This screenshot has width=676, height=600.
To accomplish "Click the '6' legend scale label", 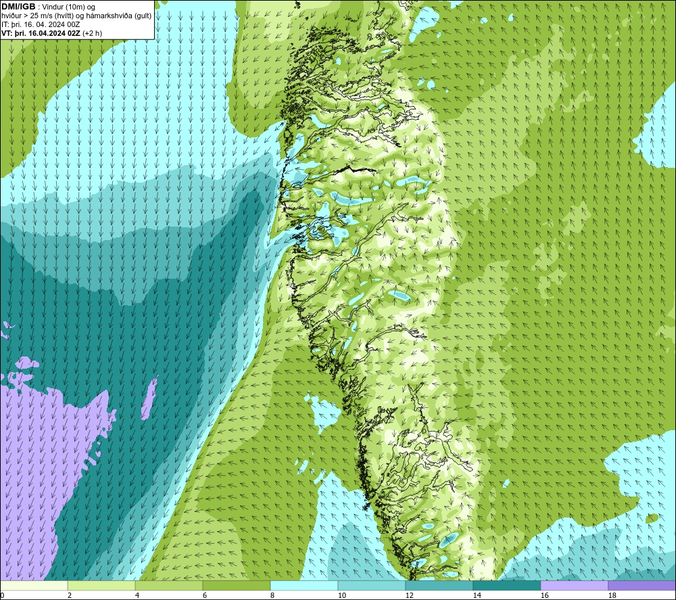I will point(205,596).
